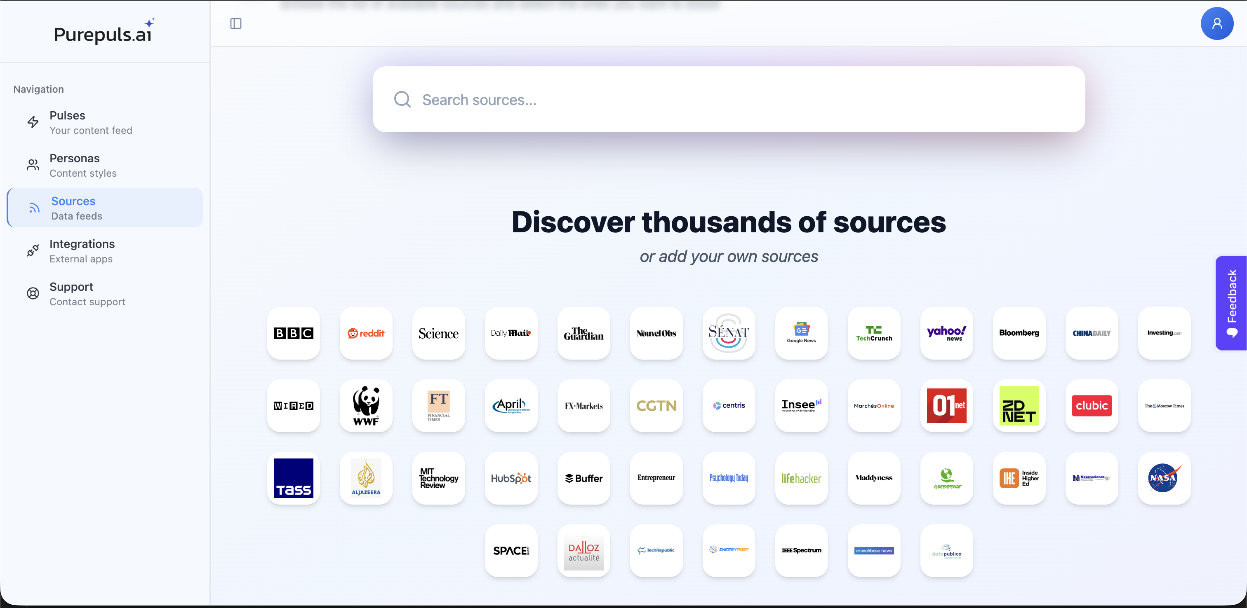
Task: Select the NASA source tile
Action: [x=1164, y=478]
